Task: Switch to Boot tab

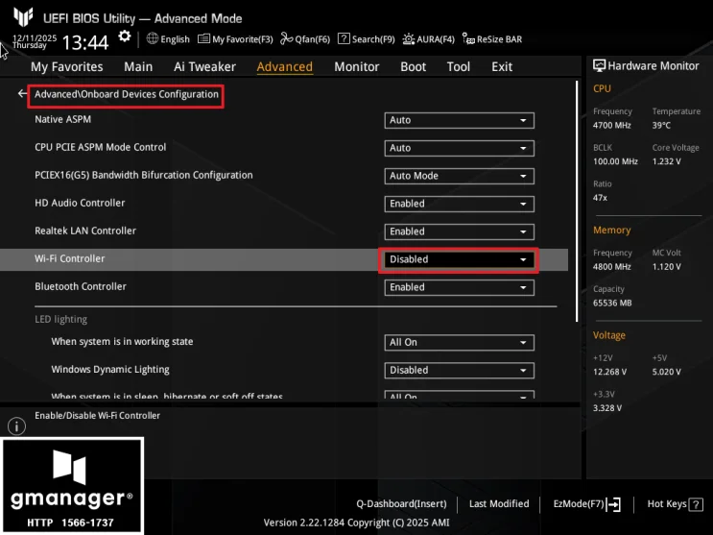Action: pos(413,67)
